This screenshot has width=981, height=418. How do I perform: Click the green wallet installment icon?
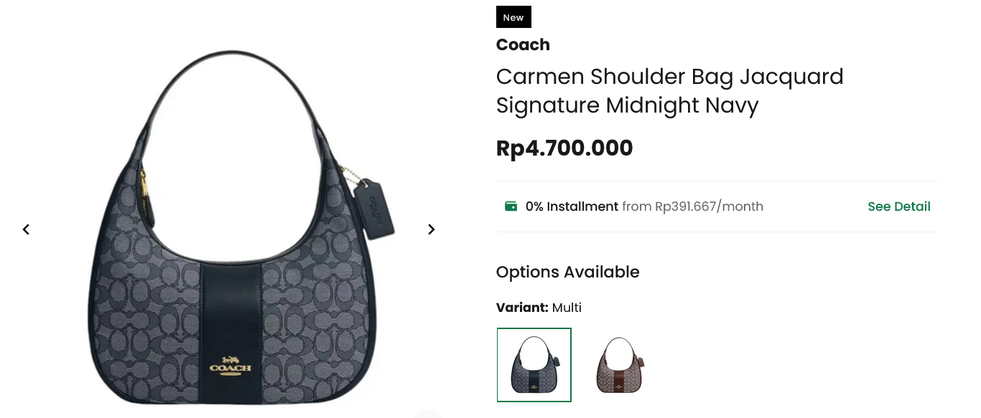pos(511,206)
